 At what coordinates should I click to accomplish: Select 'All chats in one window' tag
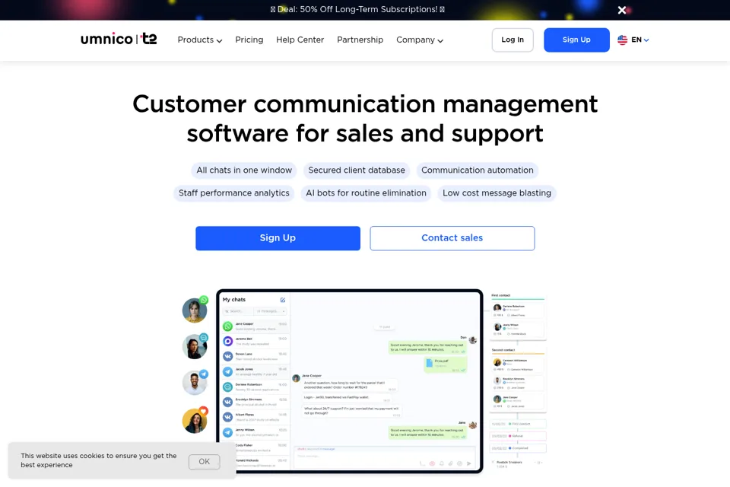pos(244,170)
